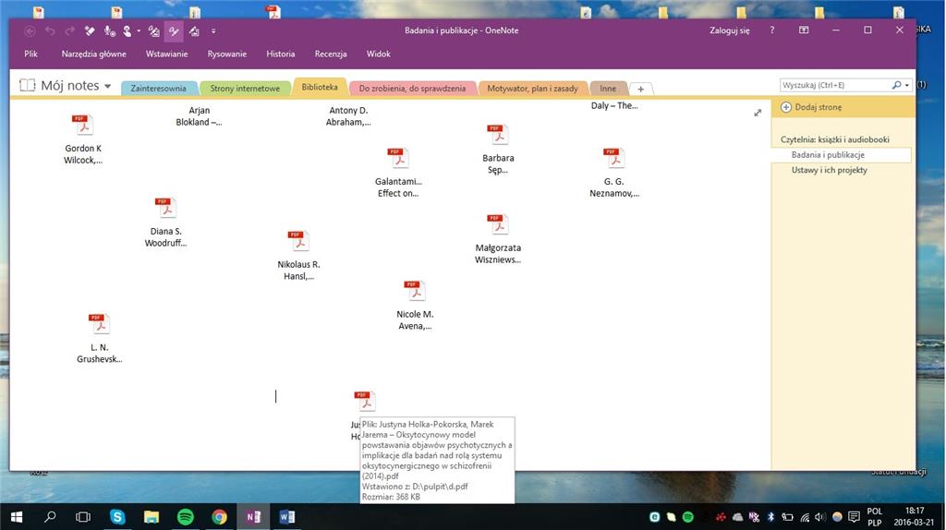Open the Action Center notification icon
The width and height of the screenshot is (946, 530).
854,517
